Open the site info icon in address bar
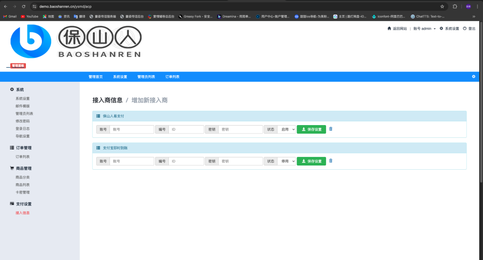This screenshot has width=483, height=260. point(34,7)
